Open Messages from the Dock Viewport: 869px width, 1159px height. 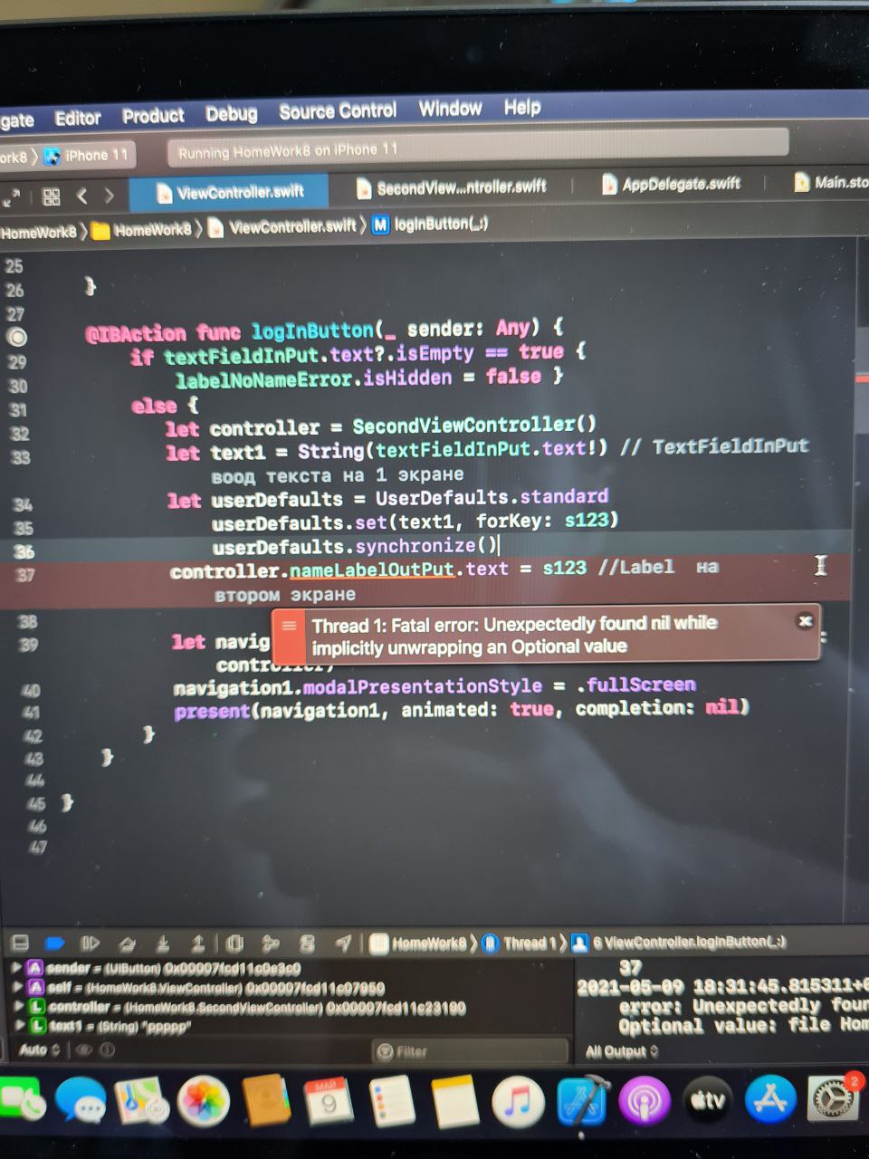click(x=81, y=1102)
